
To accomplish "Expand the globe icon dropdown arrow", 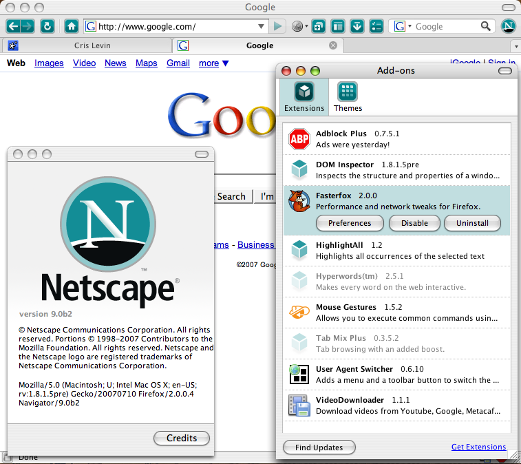I will pyautogui.click(x=306, y=26).
